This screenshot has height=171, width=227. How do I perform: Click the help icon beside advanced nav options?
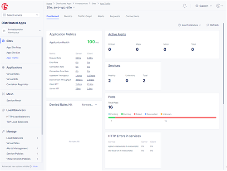[30, 166]
